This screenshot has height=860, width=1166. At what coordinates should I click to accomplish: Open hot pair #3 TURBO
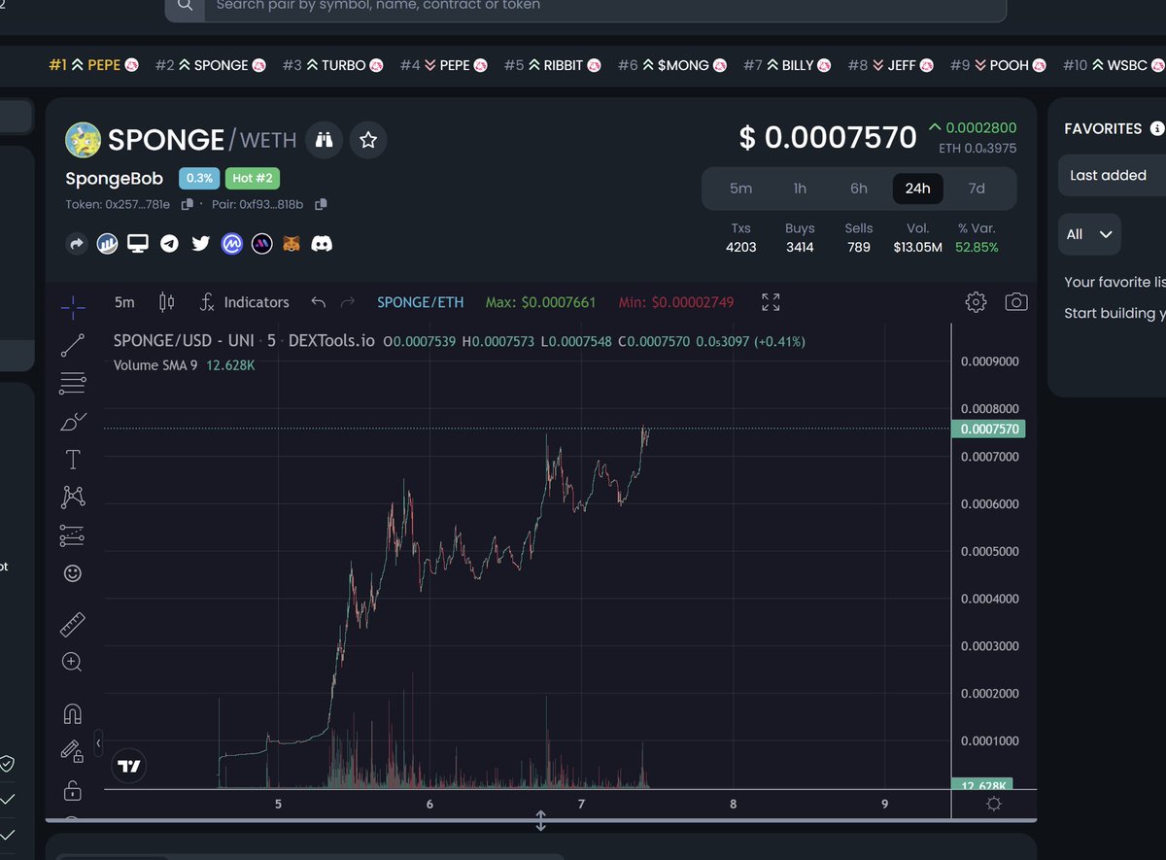(x=333, y=65)
